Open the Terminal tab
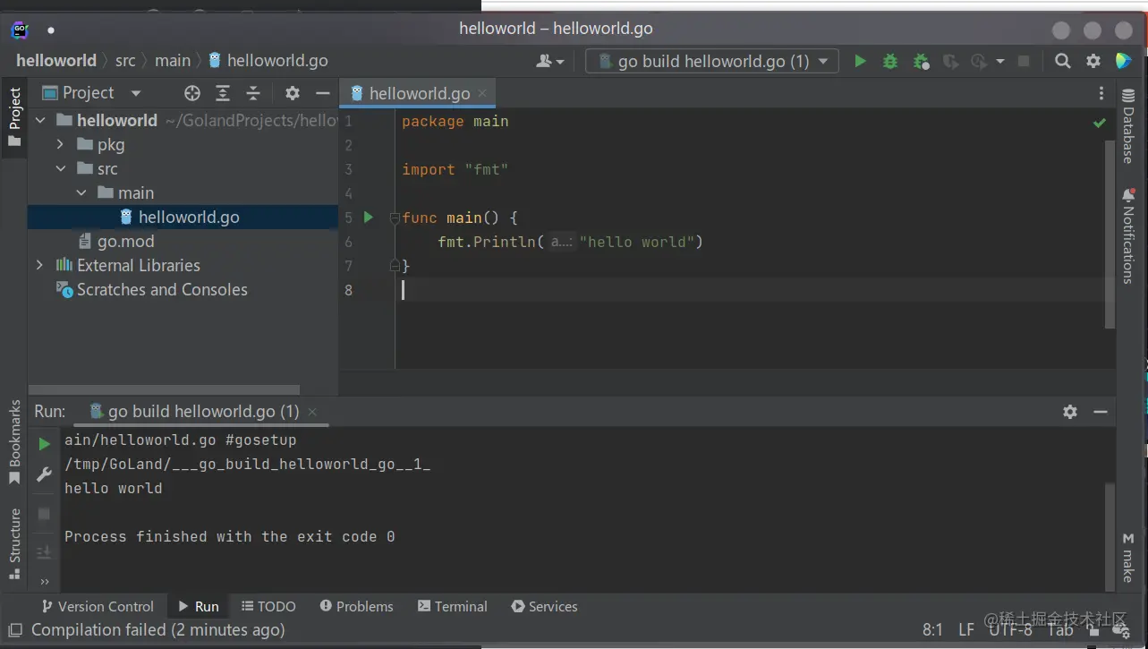 453,606
